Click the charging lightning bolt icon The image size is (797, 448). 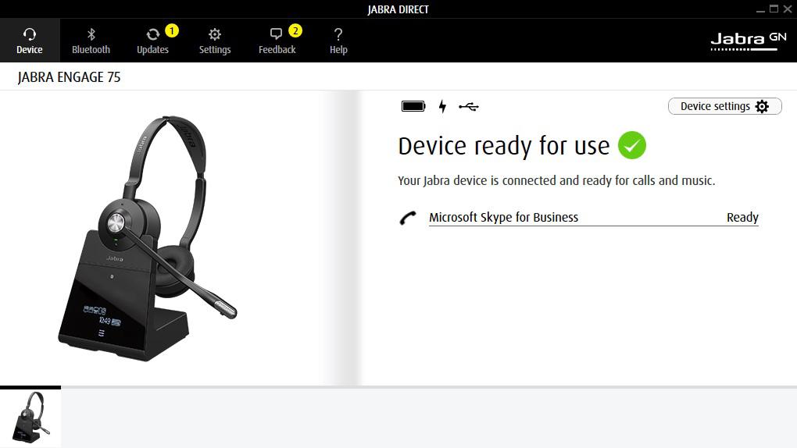pos(443,106)
